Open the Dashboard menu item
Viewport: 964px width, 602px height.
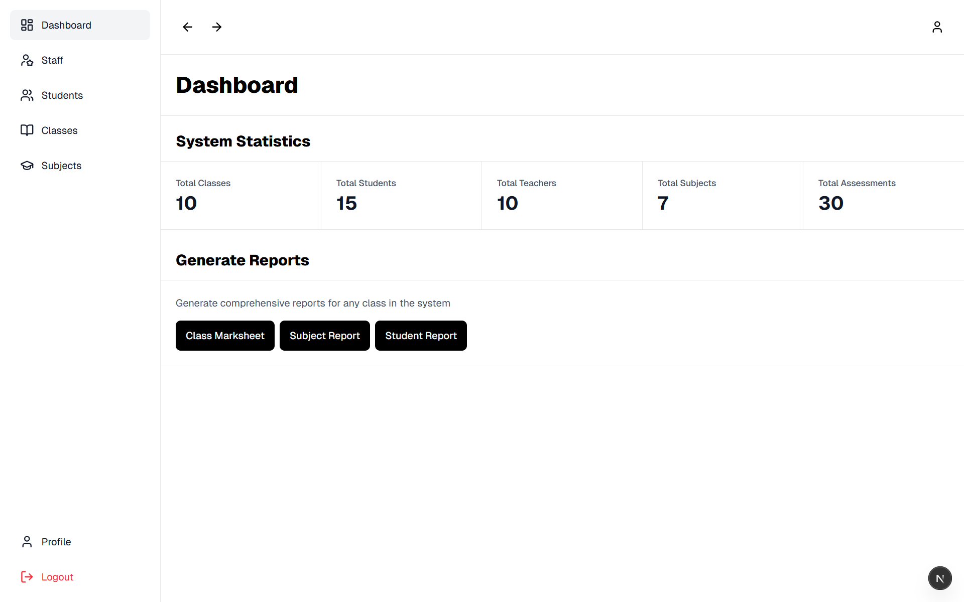80,25
